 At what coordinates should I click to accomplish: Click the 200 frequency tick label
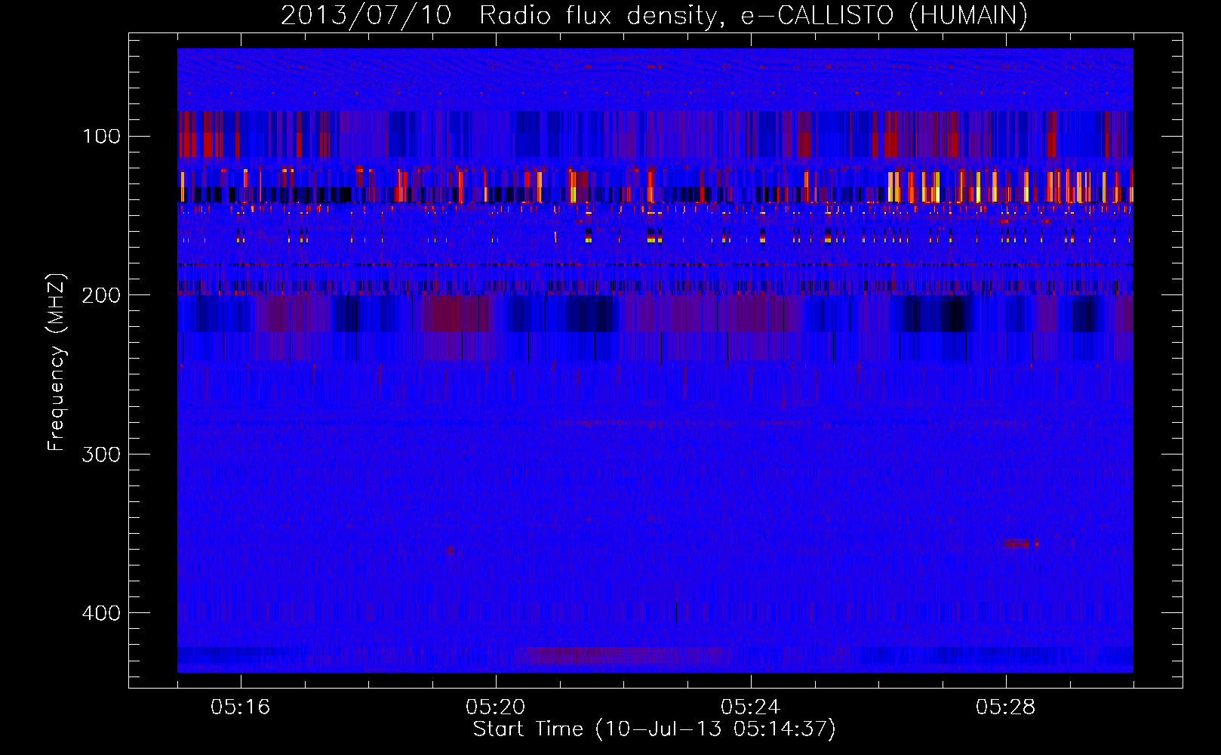(x=102, y=295)
